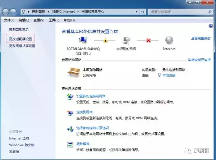The width and height of the screenshot is (216, 160).
Task: Maximize the window
Action: [197, 2]
